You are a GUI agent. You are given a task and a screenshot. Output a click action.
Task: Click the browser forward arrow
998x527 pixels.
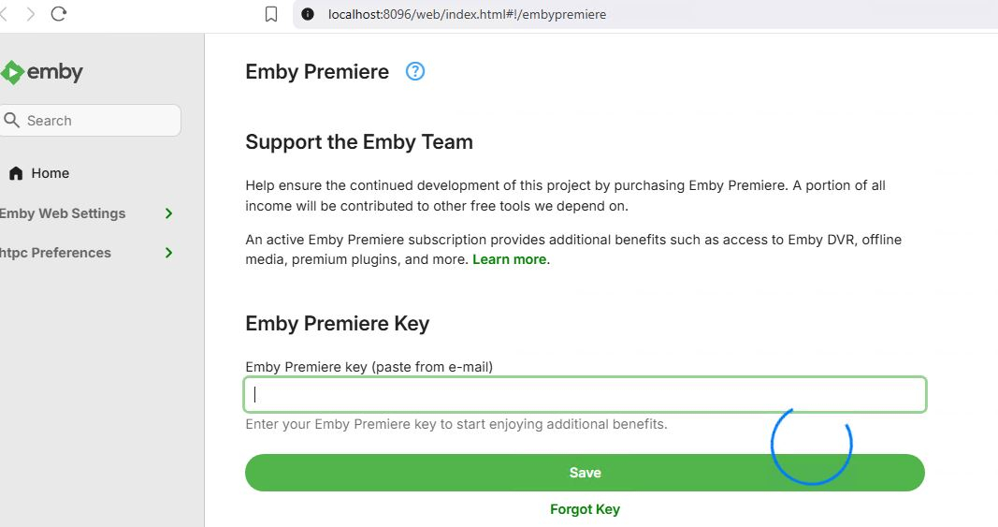(31, 14)
